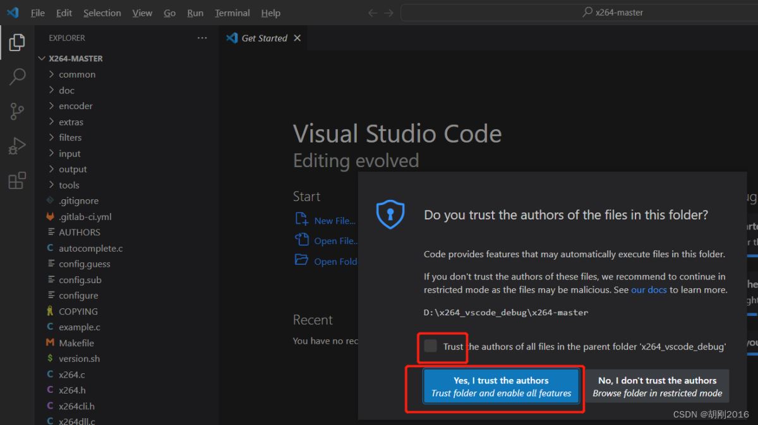The width and height of the screenshot is (758, 425).
Task: Go forward with the right arrow
Action: (x=388, y=13)
